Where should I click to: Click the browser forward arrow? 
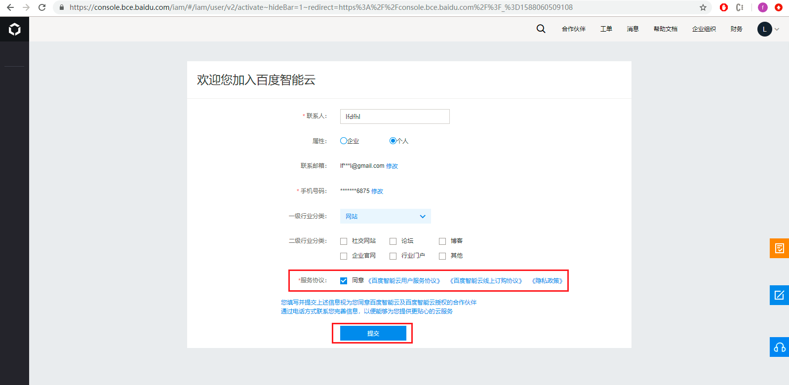pos(26,7)
